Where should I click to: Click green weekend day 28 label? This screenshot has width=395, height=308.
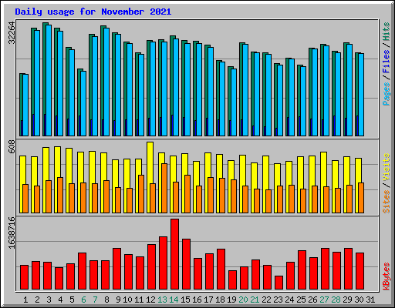(336, 300)
